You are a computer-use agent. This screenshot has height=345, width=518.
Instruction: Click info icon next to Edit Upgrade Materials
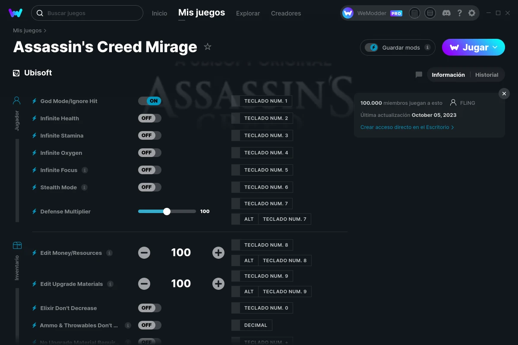point(111,284)
